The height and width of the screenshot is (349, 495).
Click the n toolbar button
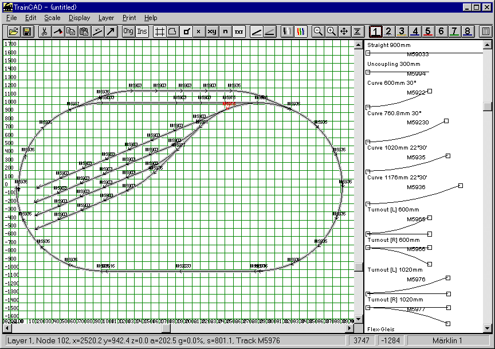point(225,32)
